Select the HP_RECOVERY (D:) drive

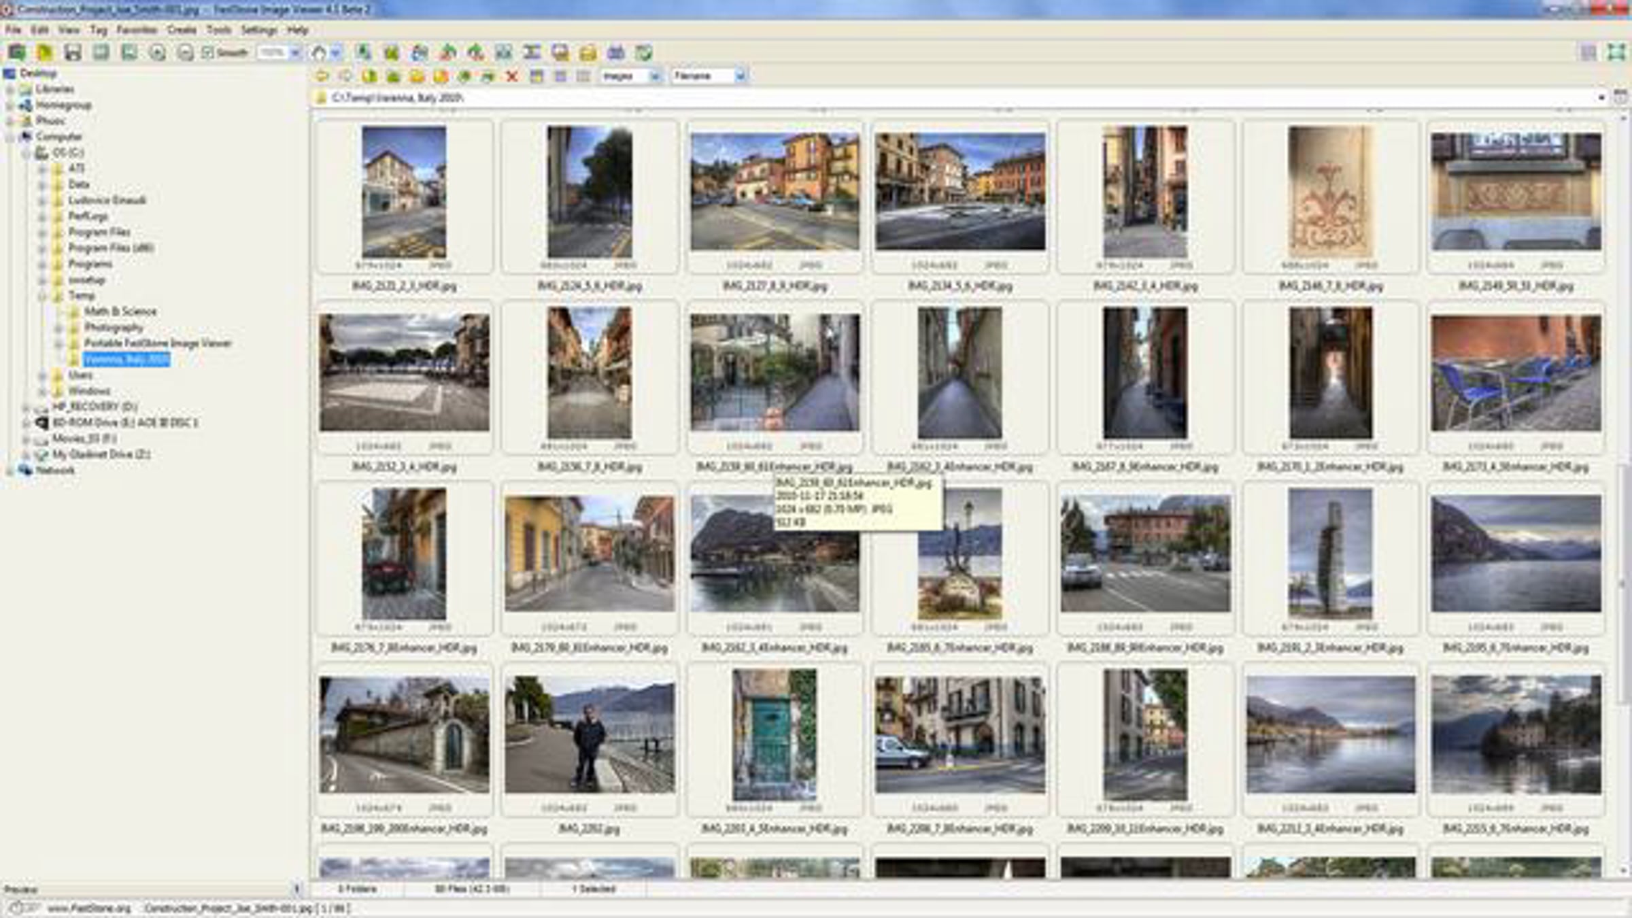pyautogui.click(x=95, y=407)
